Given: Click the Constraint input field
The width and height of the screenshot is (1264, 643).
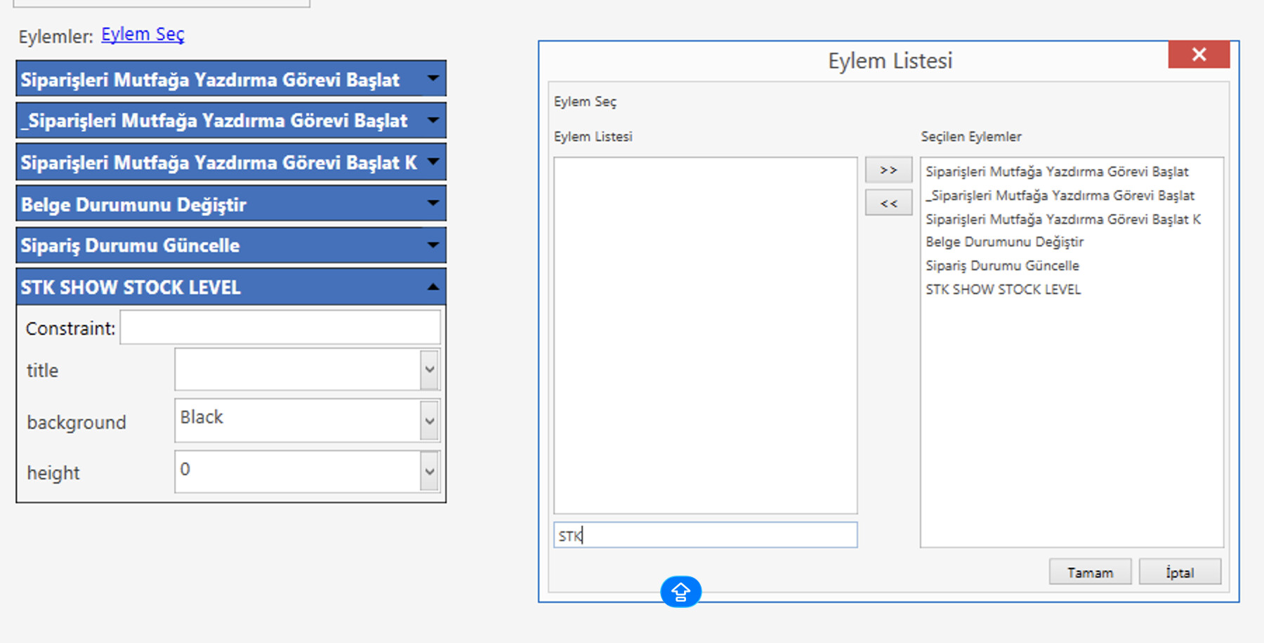Looking at the screenshot, I should [x=279, y=328].
